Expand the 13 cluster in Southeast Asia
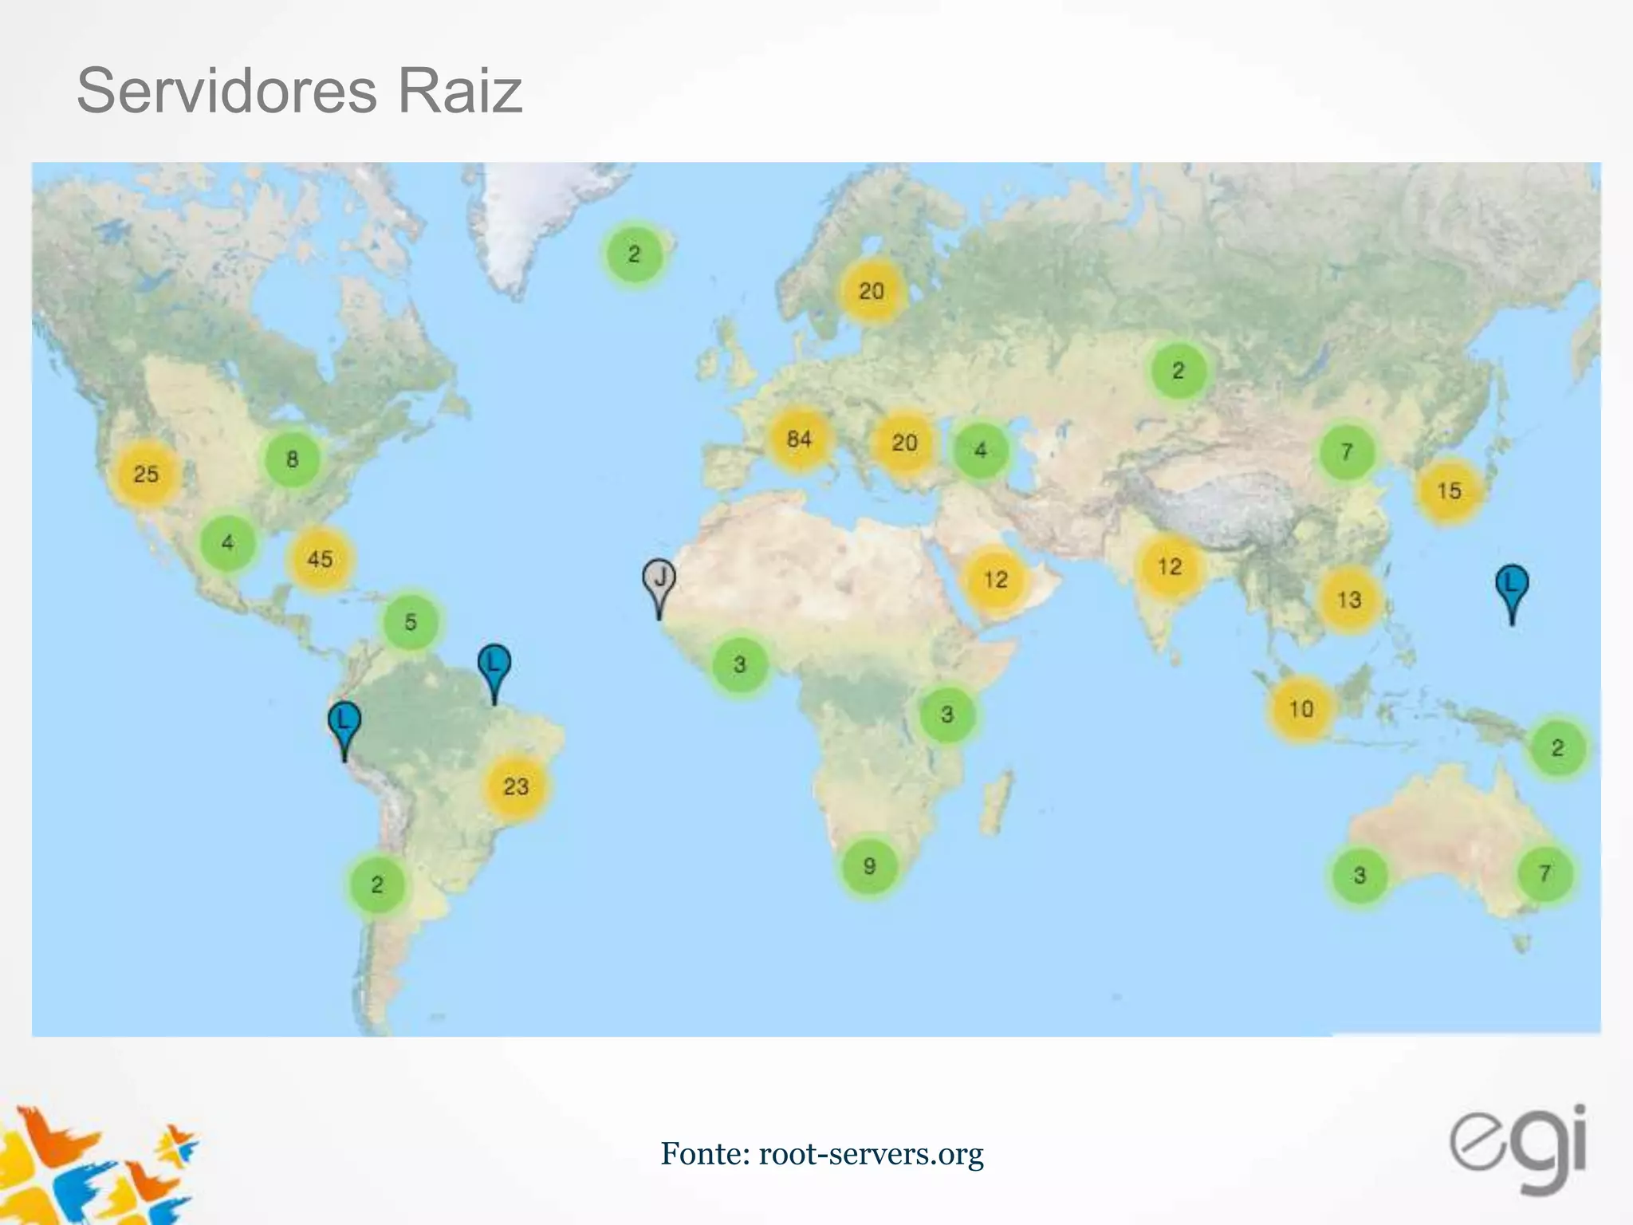1633x1225 pixels. 1349,600
